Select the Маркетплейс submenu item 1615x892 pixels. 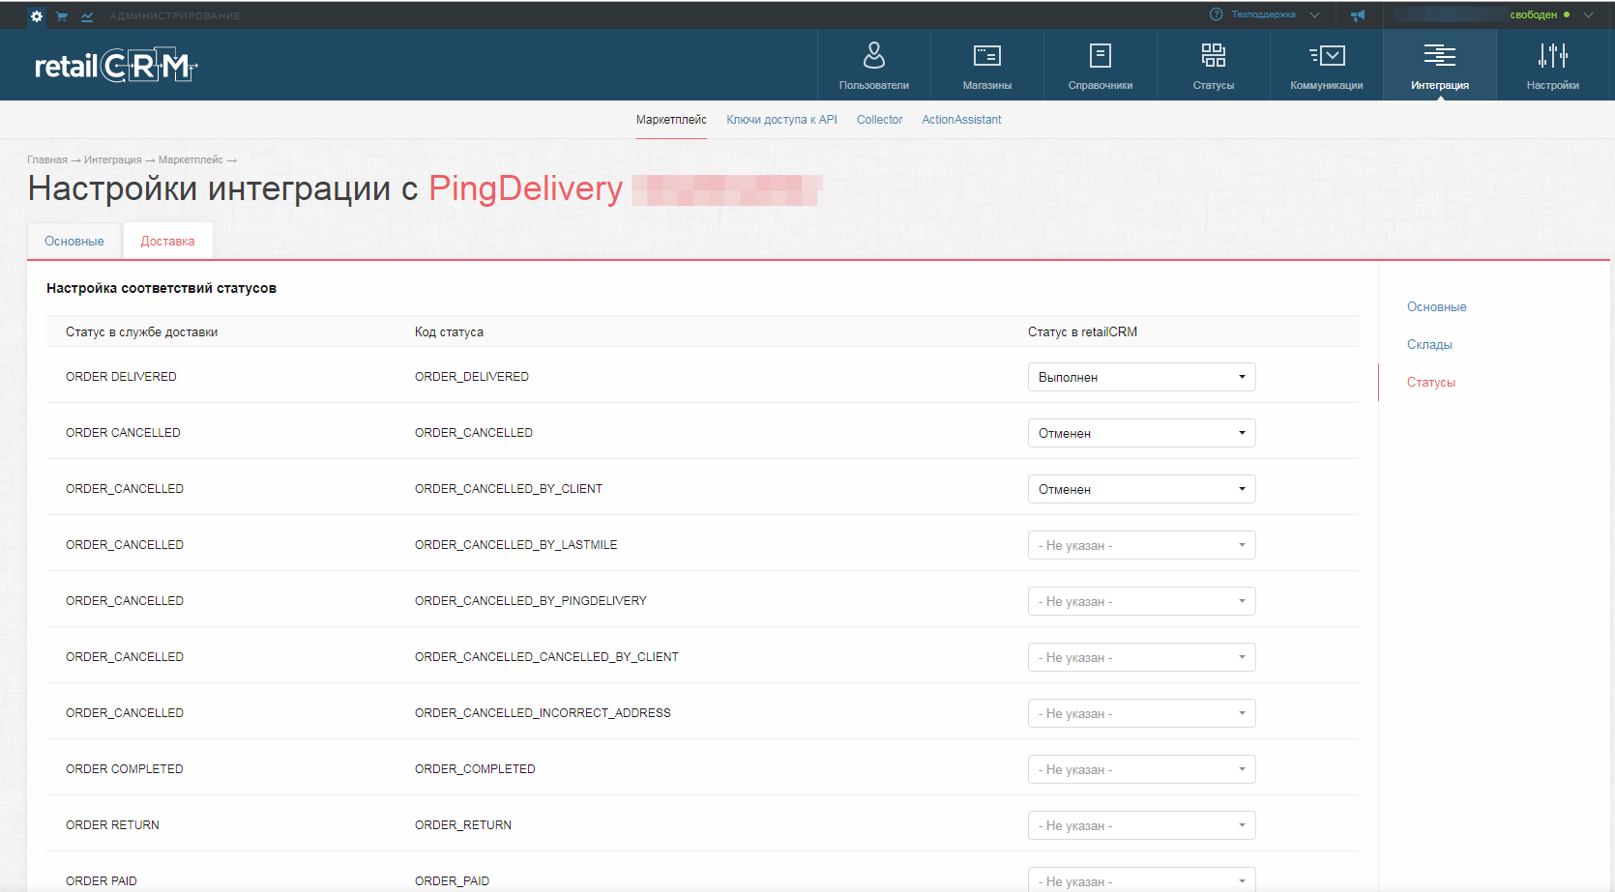click(x=671, y=120)
